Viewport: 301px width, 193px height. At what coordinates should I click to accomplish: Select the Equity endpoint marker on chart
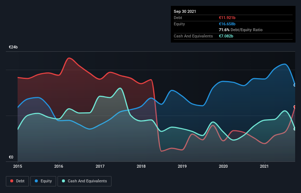point(295,85)
